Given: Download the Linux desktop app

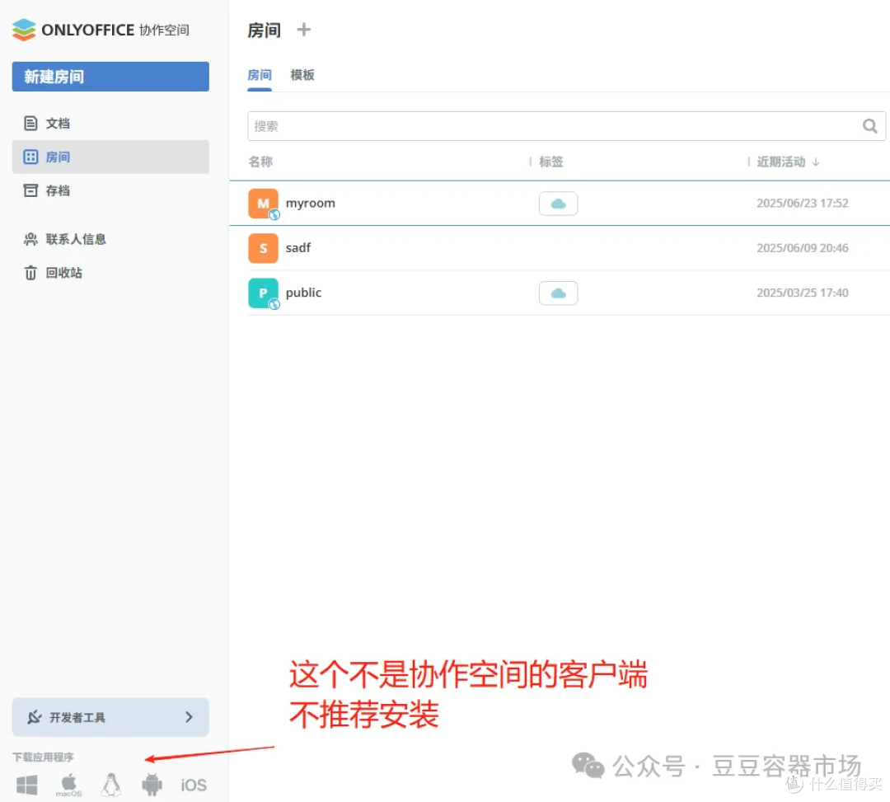Looking at the screenshot, I should click(111, 785).
